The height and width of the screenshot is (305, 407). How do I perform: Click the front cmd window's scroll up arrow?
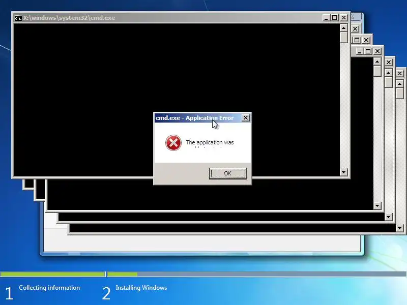[344, 28]
